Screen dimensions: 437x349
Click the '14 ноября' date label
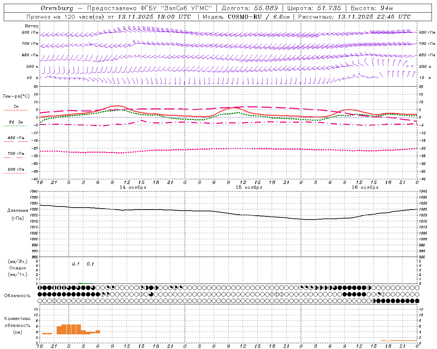(x=133, y=187)
